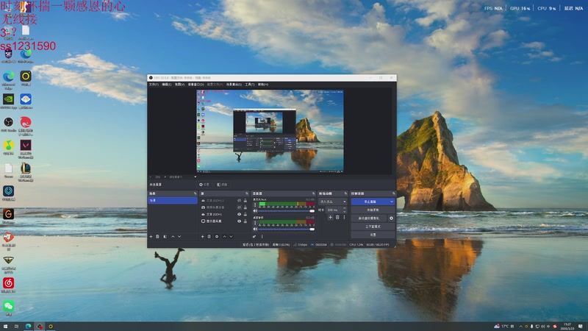Image resolution: width=588 pixels, height=331 pixels.
Task: Delete selected source using the trash icon
Action: click(x=209, y=237)
